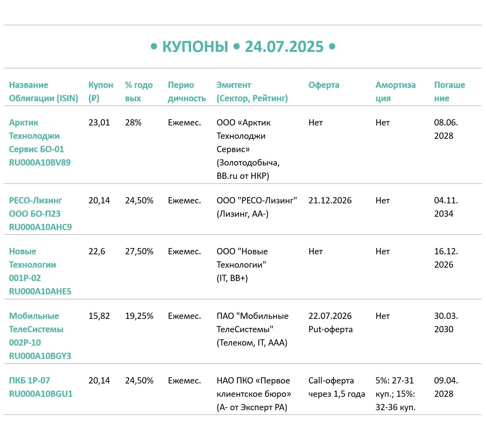
Task: Click "Ежемес." in the Арктик Технолоджи row
Action: pos(184,123)
